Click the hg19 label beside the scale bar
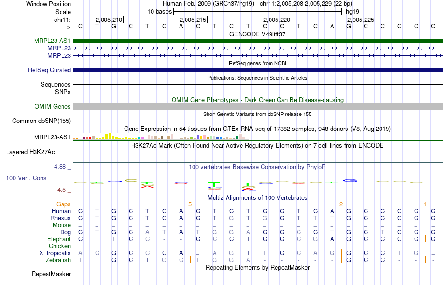The width and height of the screenshot is (443, 285). coord(353,12)
